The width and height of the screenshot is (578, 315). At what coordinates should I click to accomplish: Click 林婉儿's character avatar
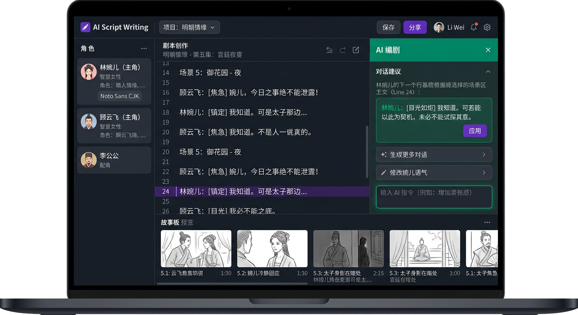pos(89,72)
